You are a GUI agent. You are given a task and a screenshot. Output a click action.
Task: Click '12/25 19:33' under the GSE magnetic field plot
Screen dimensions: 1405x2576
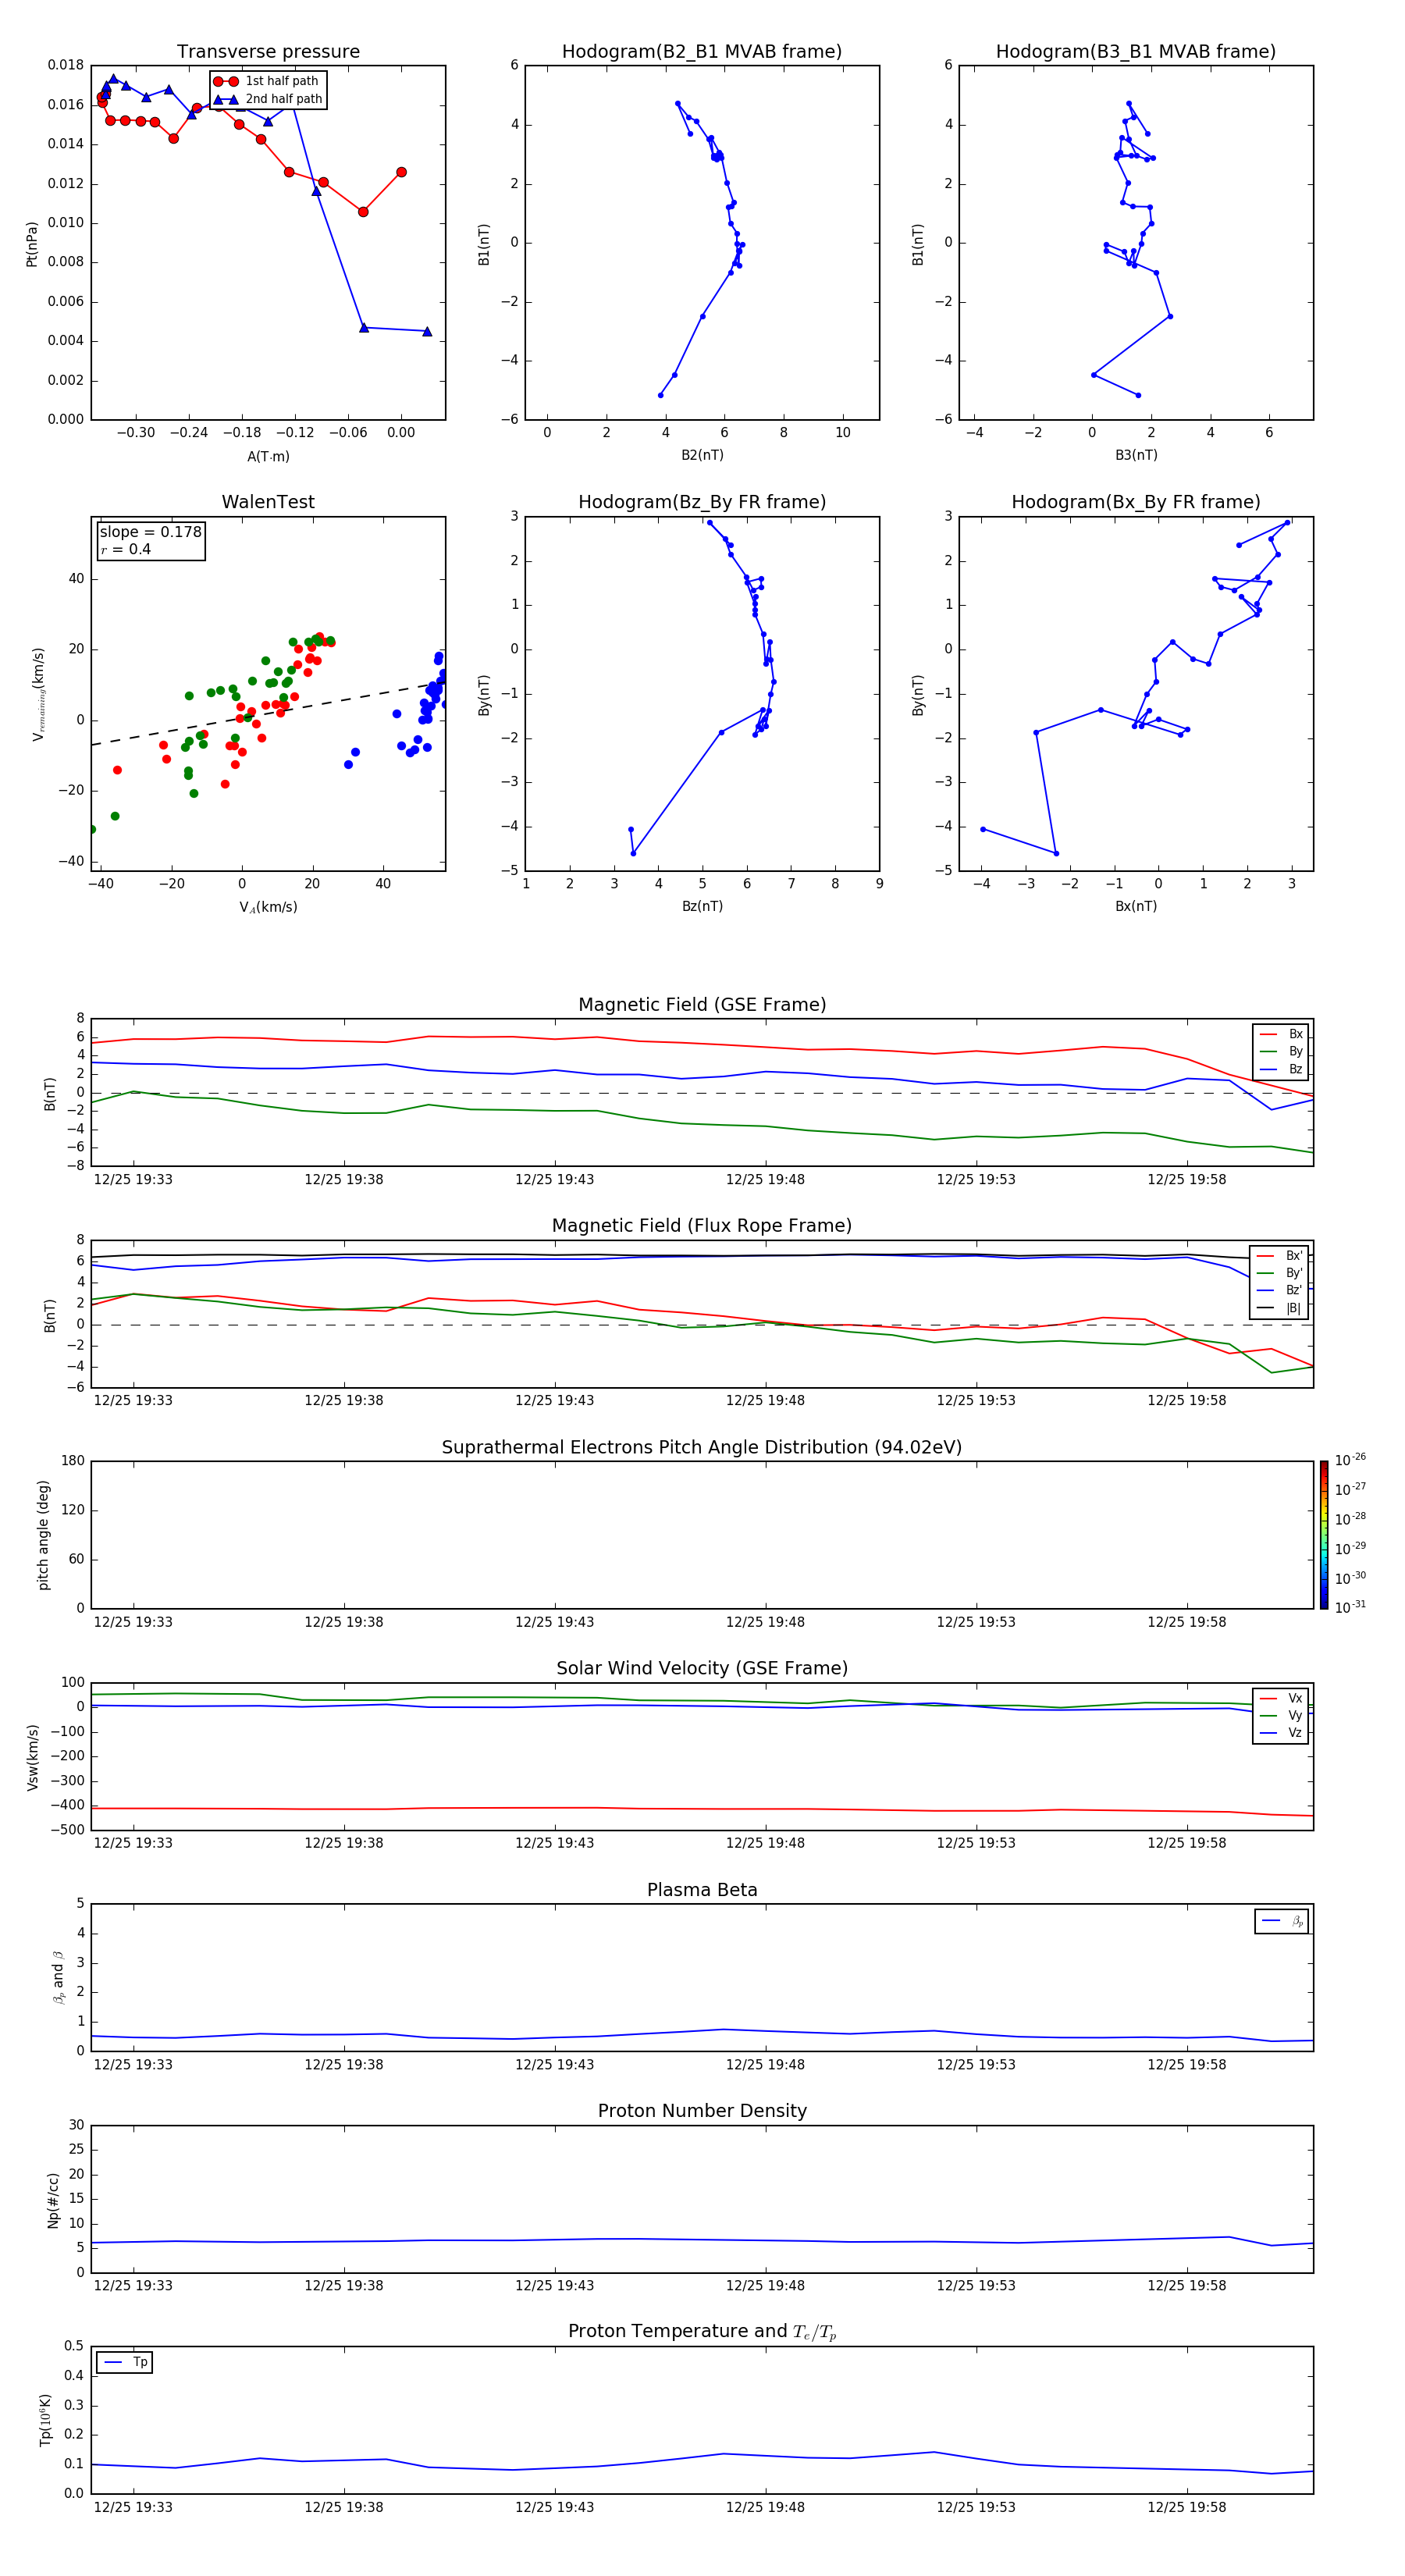[x=133, y=1180]
